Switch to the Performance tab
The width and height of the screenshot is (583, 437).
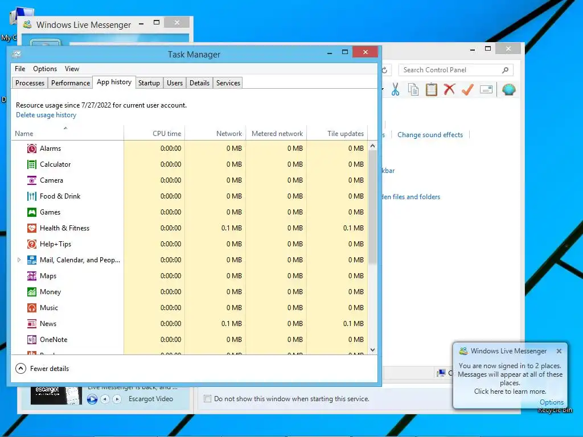[x=71, y=83]
